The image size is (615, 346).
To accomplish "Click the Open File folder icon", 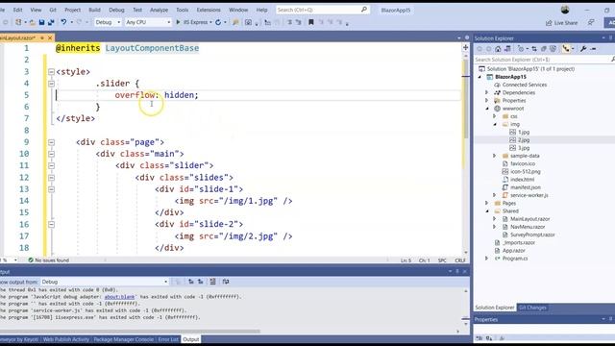I will click(x=33, y=22).
